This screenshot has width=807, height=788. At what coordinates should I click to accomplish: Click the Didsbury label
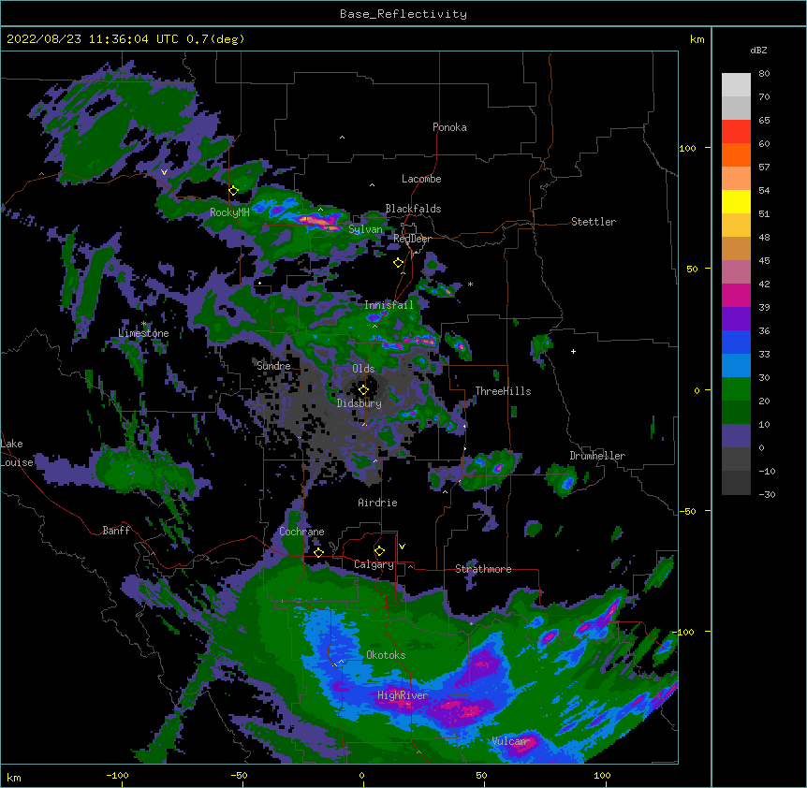point(359,403)
